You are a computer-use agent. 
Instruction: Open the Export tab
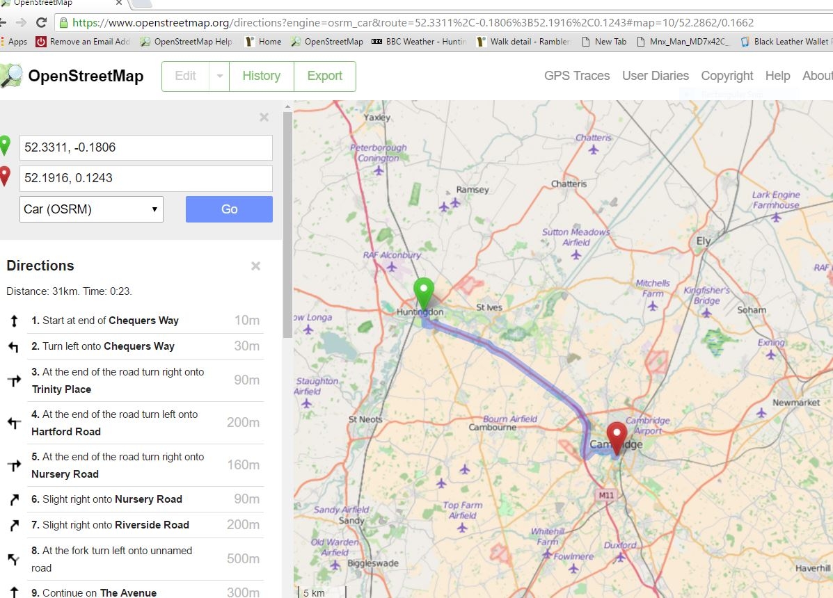[x=324, y=76]
